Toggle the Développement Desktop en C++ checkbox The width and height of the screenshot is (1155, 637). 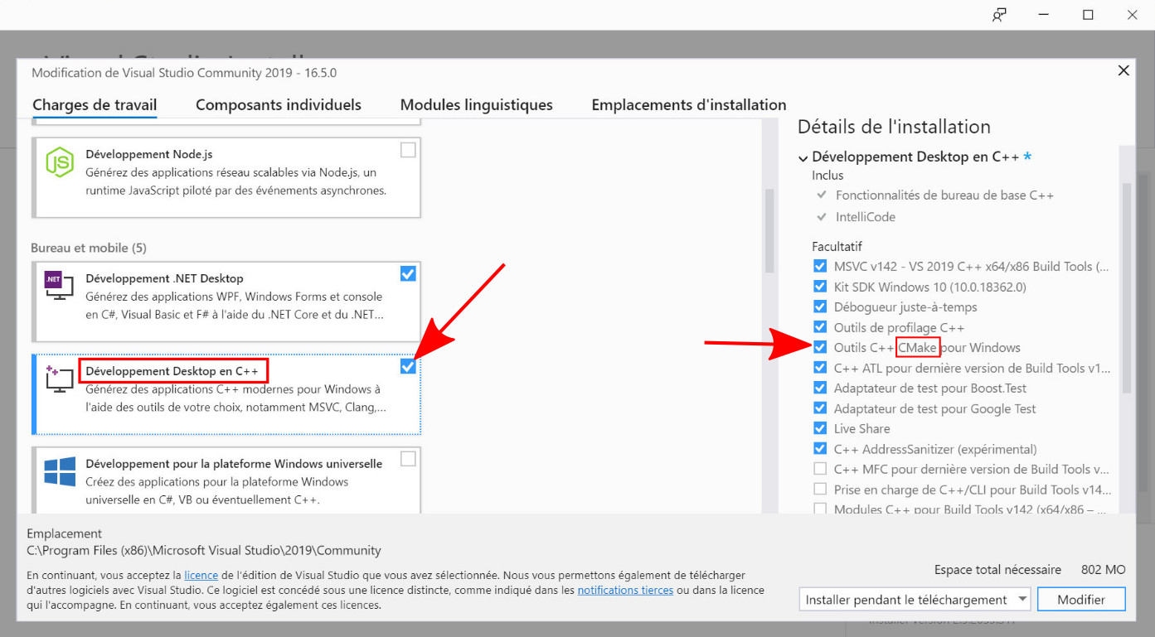408,366
